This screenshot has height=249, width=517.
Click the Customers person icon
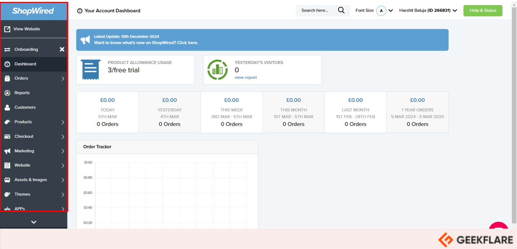click(x=7, y=107)
